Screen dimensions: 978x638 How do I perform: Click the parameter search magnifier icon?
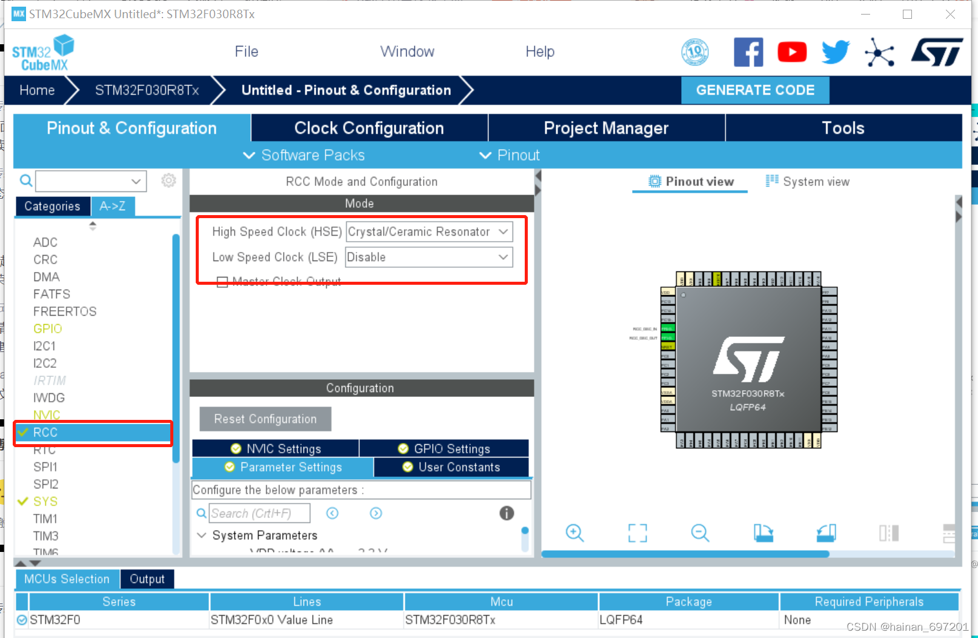point(202,513)
